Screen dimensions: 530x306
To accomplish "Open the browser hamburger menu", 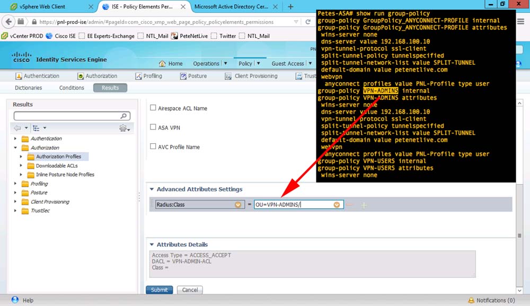I will [x=520, y=22].
